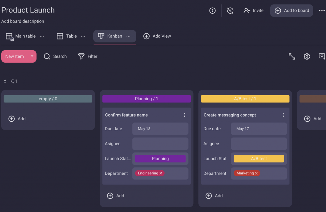Click the expand fullscreen arrows icon
Screen dimensions: 326x212
tap(292, 56)
